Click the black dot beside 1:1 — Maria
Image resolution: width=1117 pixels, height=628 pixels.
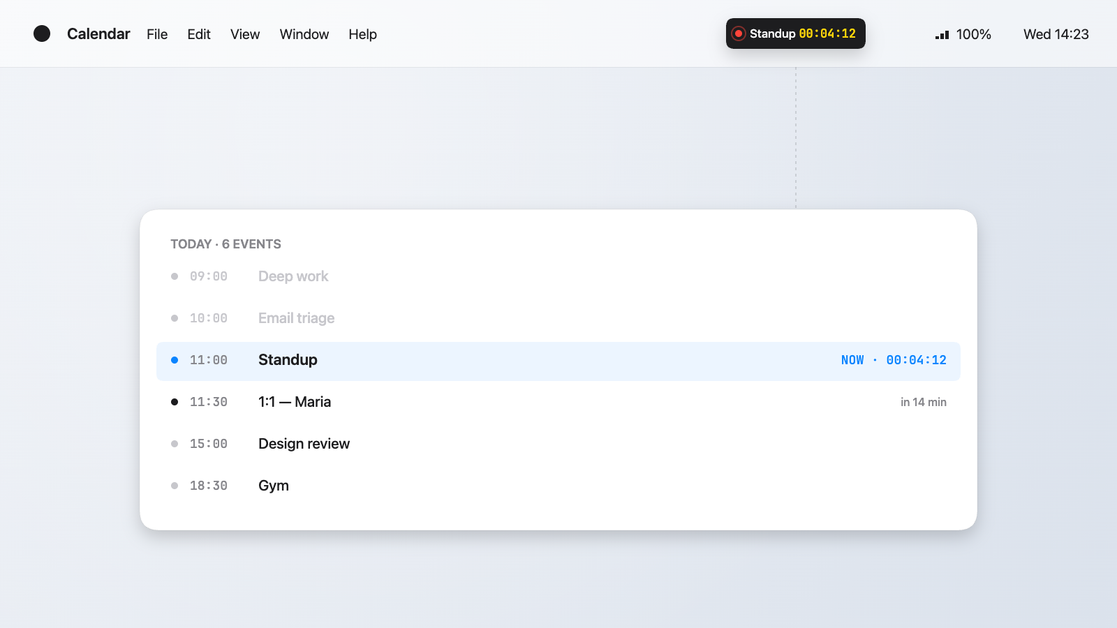point(175,402)
